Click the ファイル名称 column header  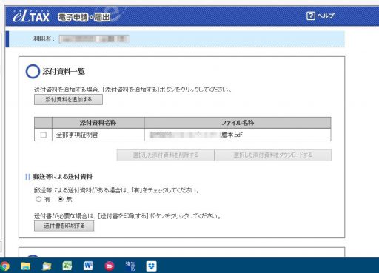(x=238, y=123)
